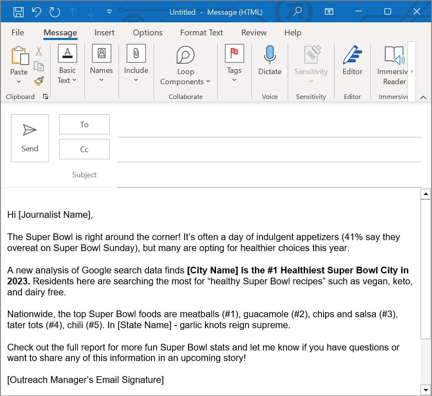The image size is (432, 396).
Task: Expand the Include attachment dropdown
Action: [x=136, y=63]
